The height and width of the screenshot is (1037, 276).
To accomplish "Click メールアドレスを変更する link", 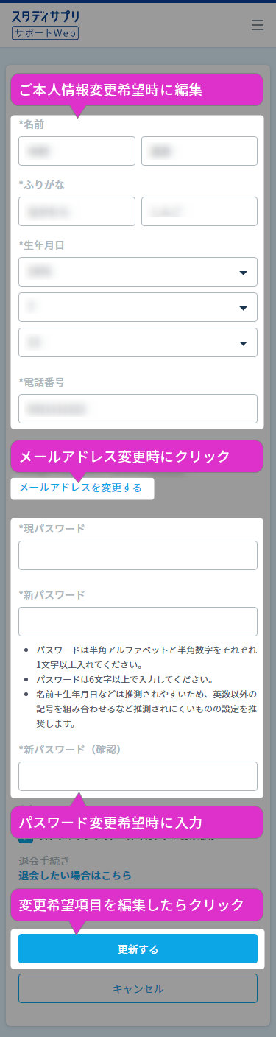I will click(x=80, y=488).
